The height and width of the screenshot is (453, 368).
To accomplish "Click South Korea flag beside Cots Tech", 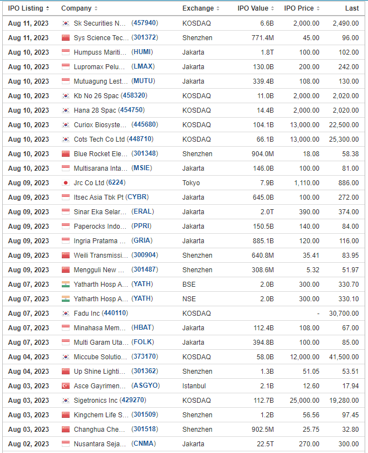I will 66,139.
